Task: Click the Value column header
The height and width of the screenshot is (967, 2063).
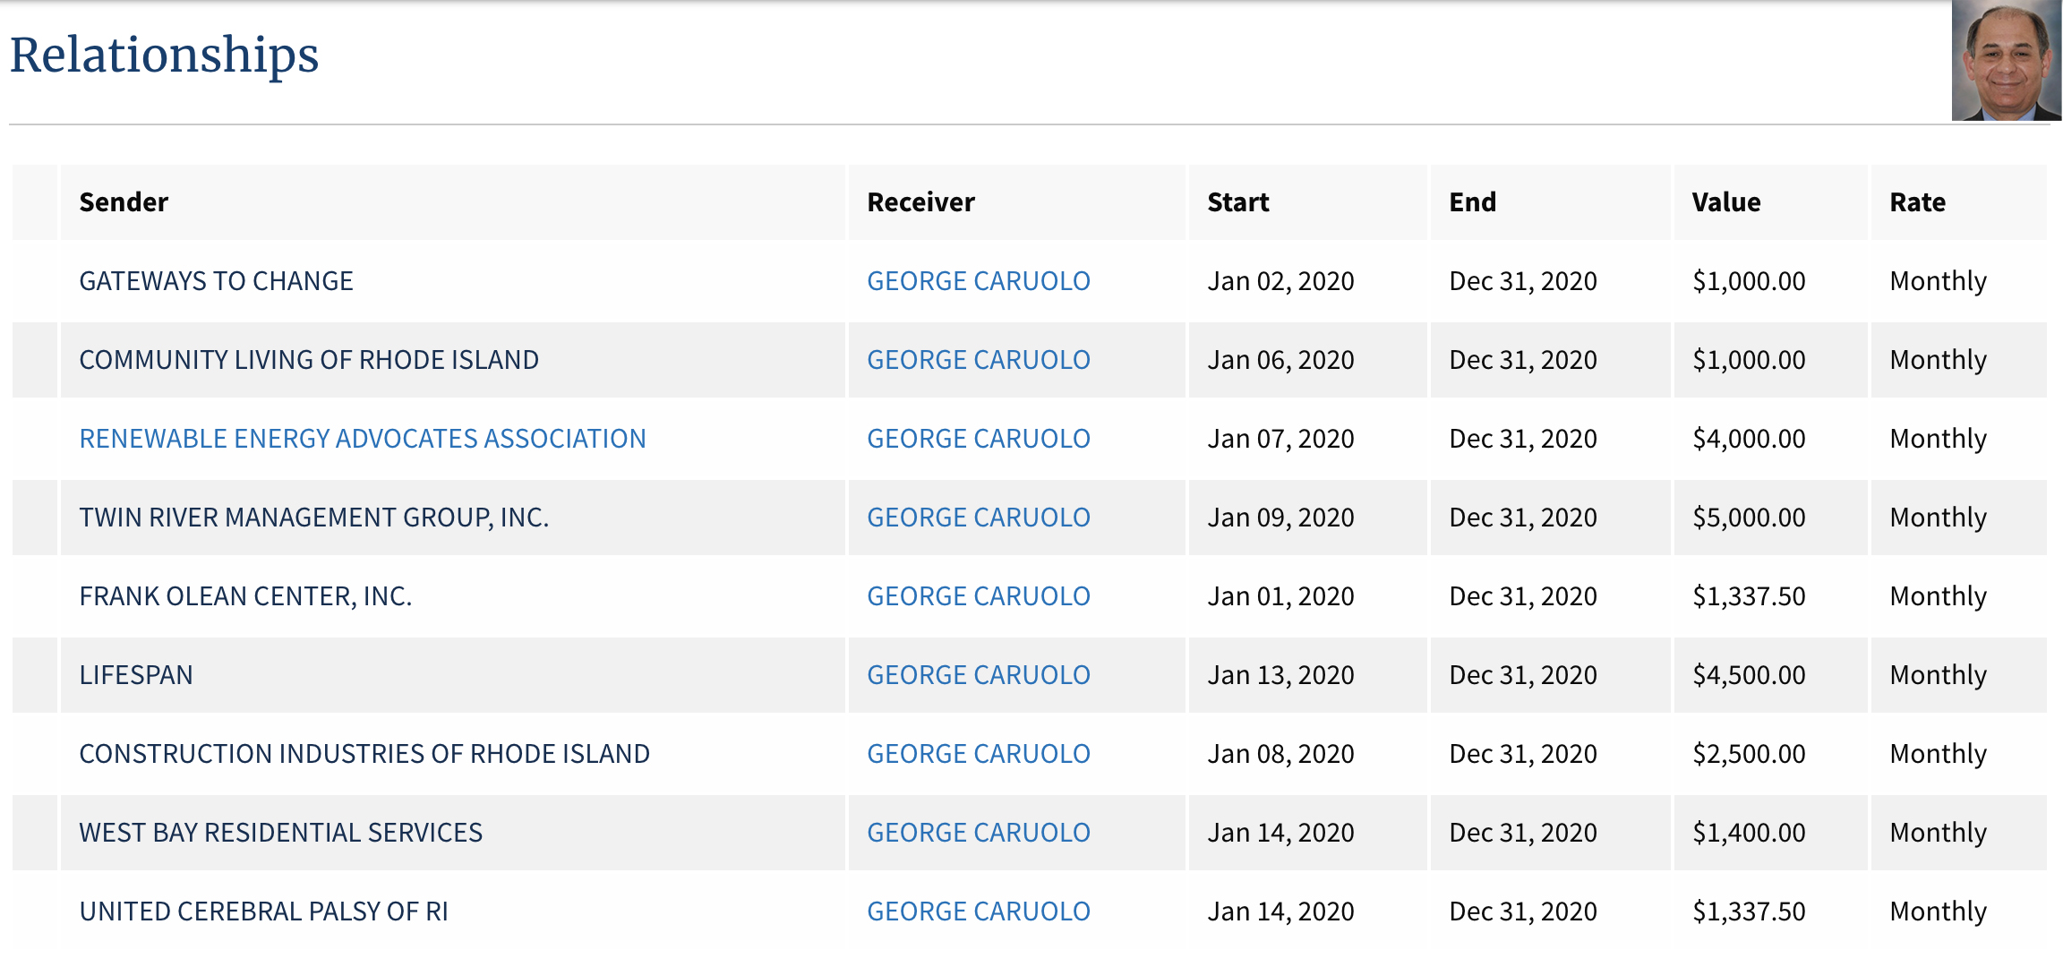Action: 1725,202
